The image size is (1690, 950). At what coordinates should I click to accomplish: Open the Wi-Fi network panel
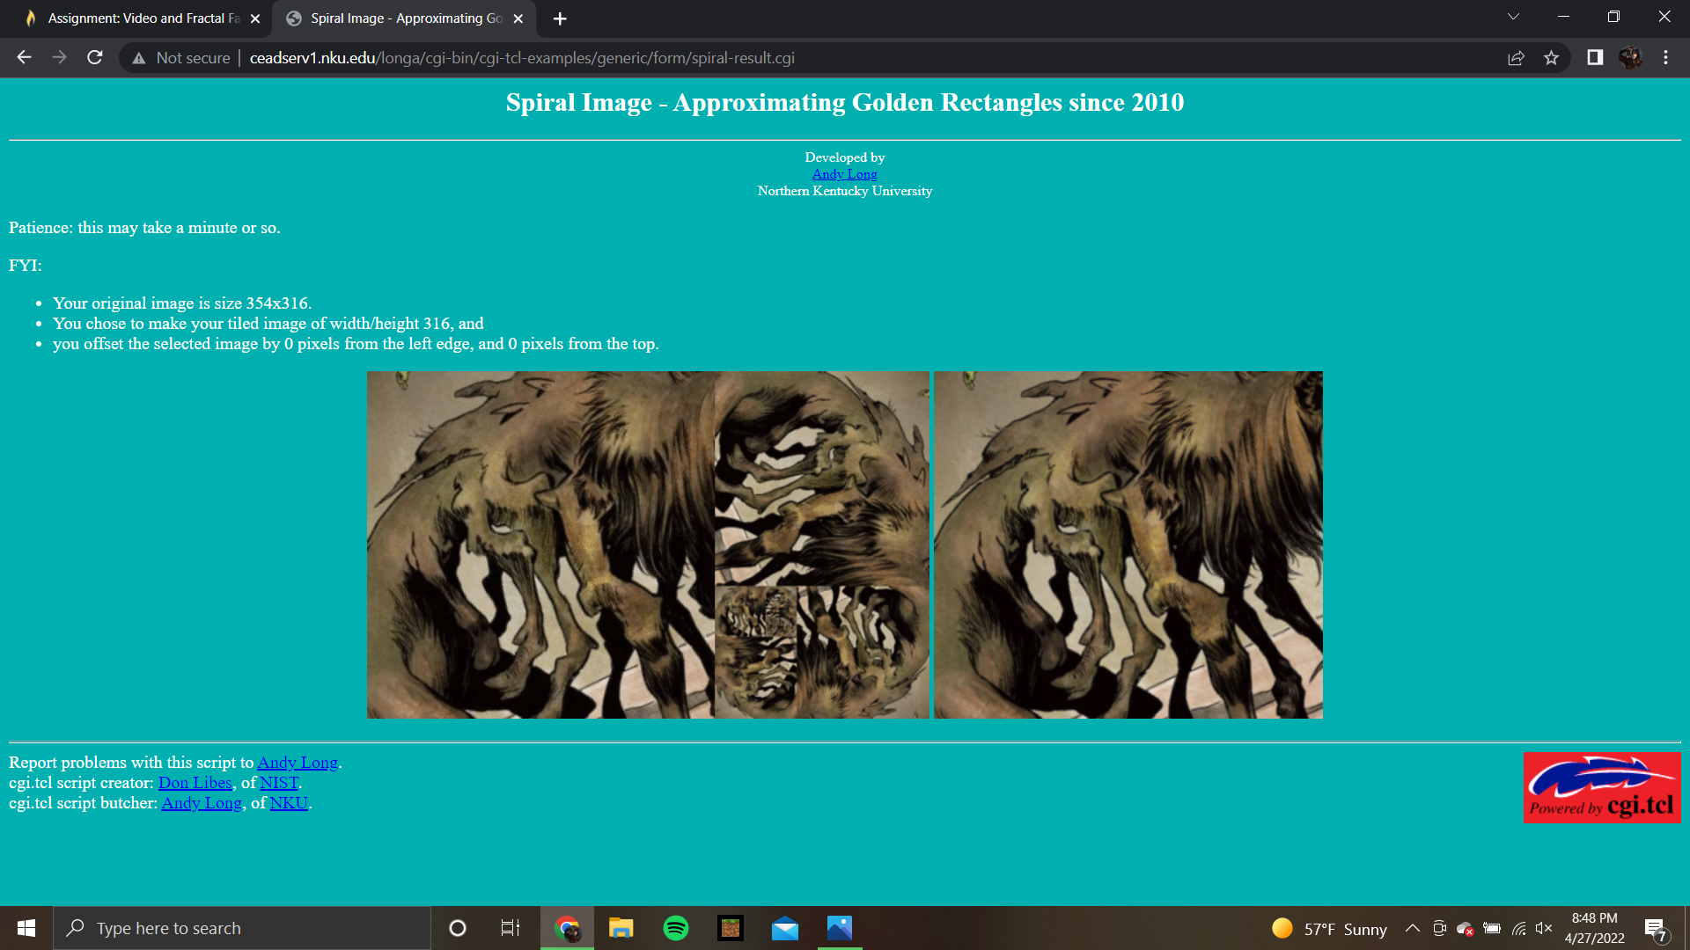pyautogui.click(x=1518, y=928)
